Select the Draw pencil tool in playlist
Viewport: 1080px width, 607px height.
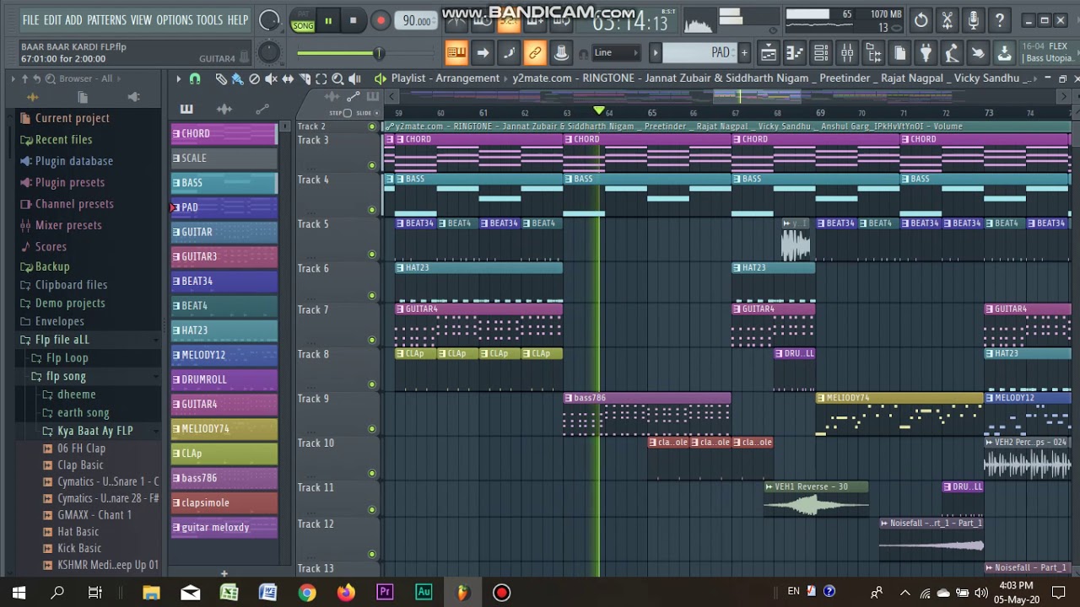click(x=221, y=78)
